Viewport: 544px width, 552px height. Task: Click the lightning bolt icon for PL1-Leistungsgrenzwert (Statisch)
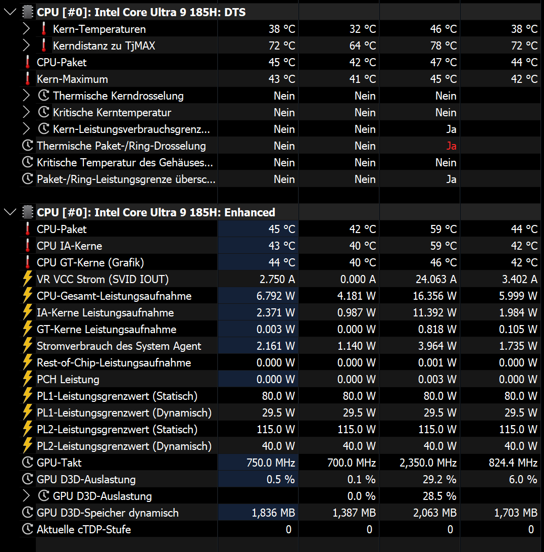(x=27, y=396)
